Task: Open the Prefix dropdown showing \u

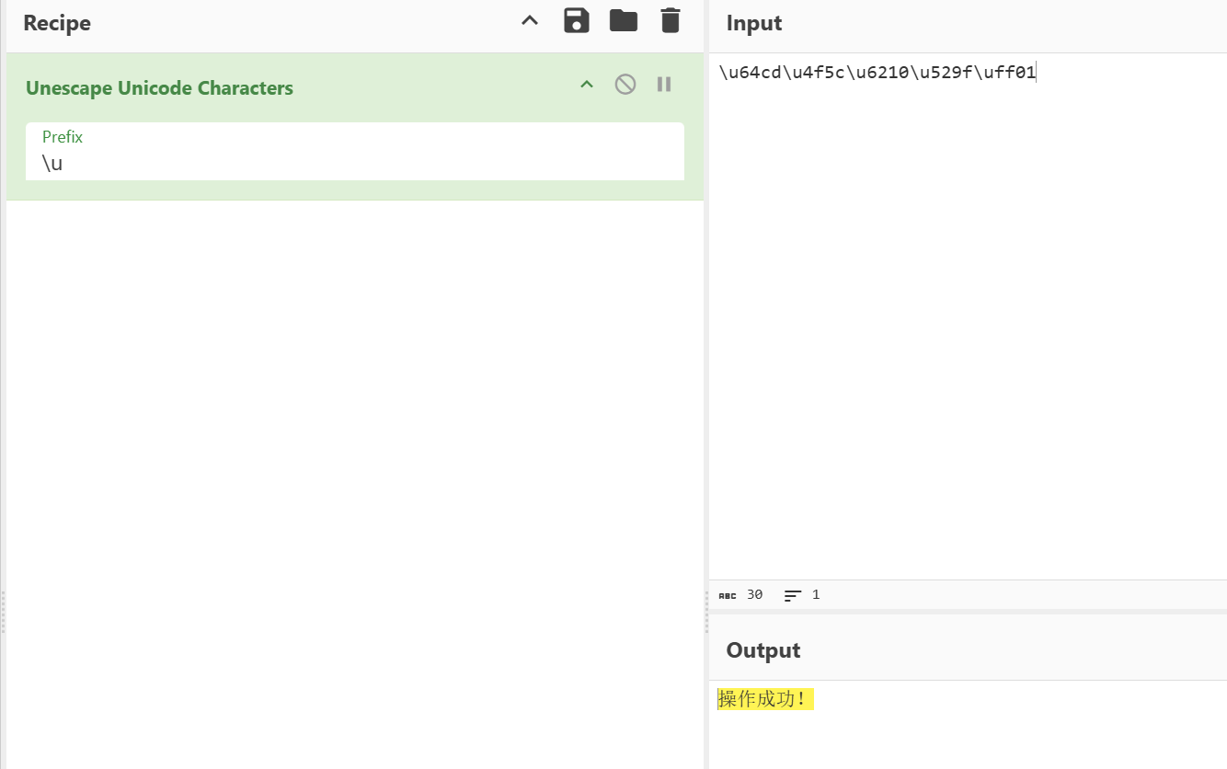Action: click(x=354, y=163)
